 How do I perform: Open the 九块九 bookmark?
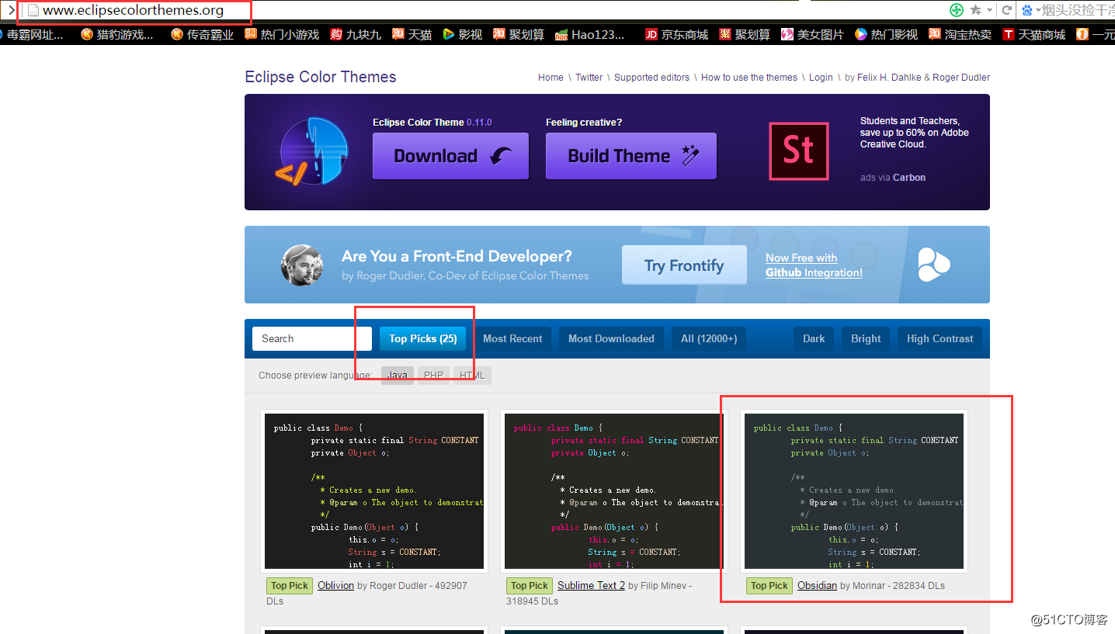(x=356, y=34)
